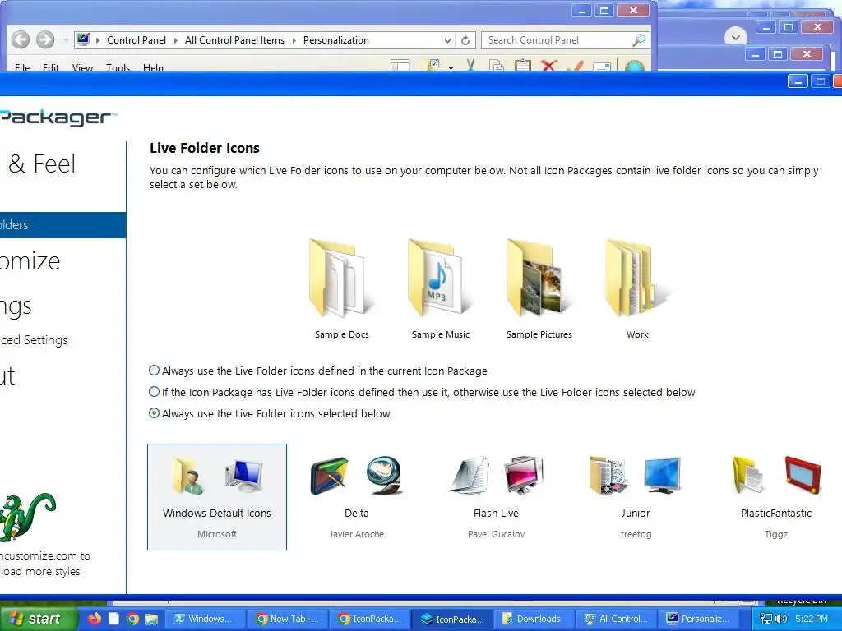Viewport: 842px width, 631px height.
Task: Choose the Delta icon package
Action: coord(357,497)
